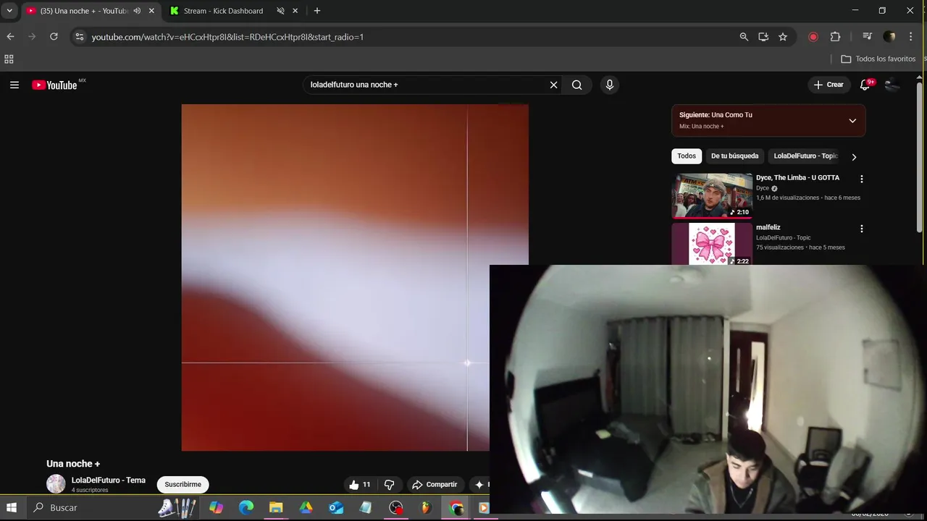This screenshot has width=927, height=521.
Task: Open the Dyce U GOTTA video thumbnail
Action: point(712,195)
